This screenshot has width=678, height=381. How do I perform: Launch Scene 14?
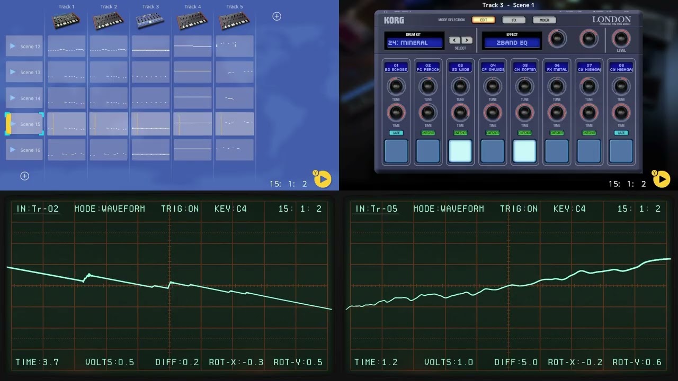click(24, 98)
